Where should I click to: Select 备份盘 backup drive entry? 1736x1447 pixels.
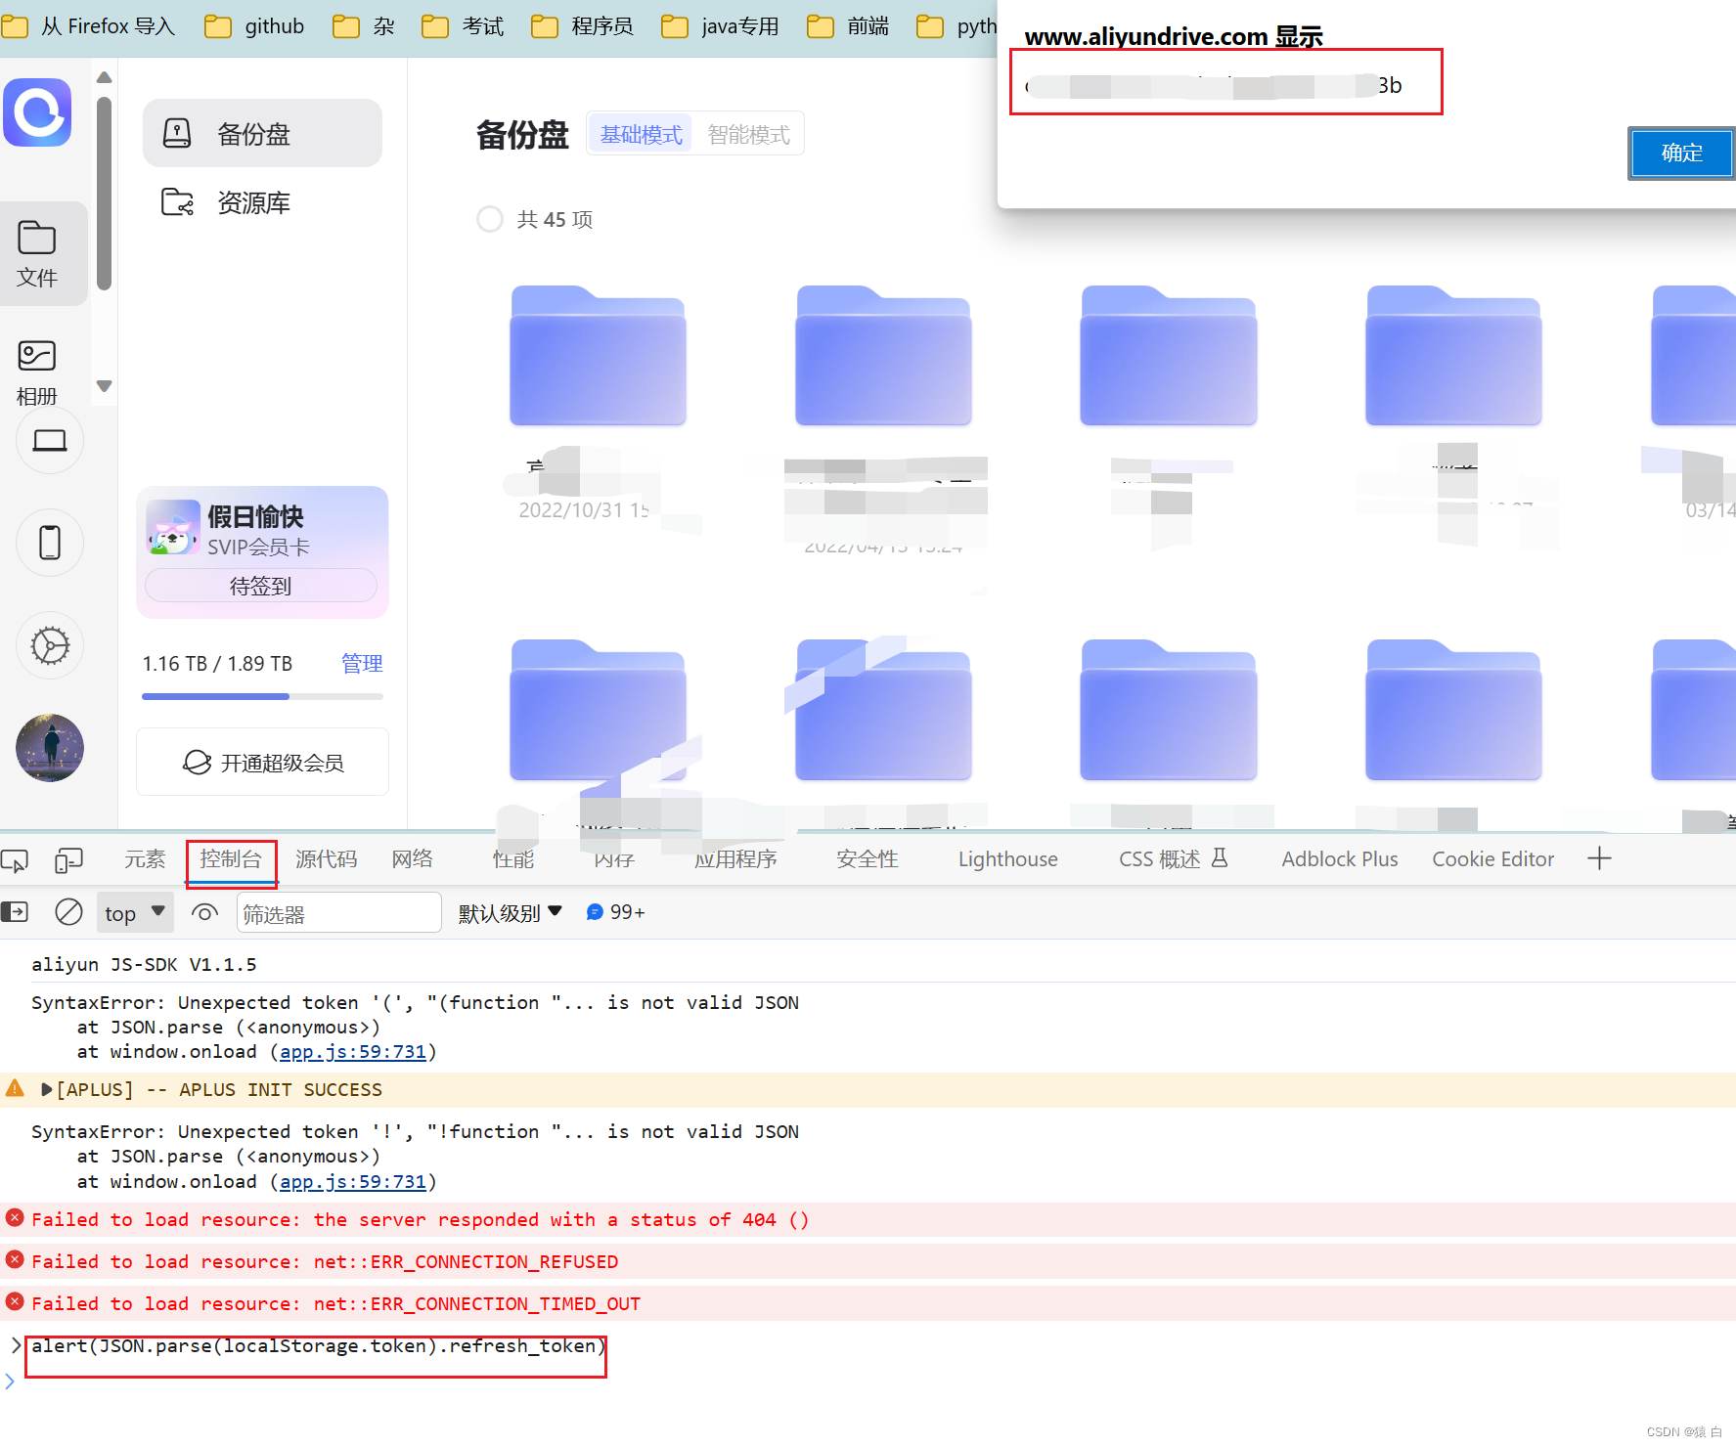pyautogui.click(x=262, y=133)
